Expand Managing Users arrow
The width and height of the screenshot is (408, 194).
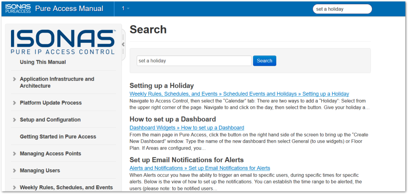point(15,171)
